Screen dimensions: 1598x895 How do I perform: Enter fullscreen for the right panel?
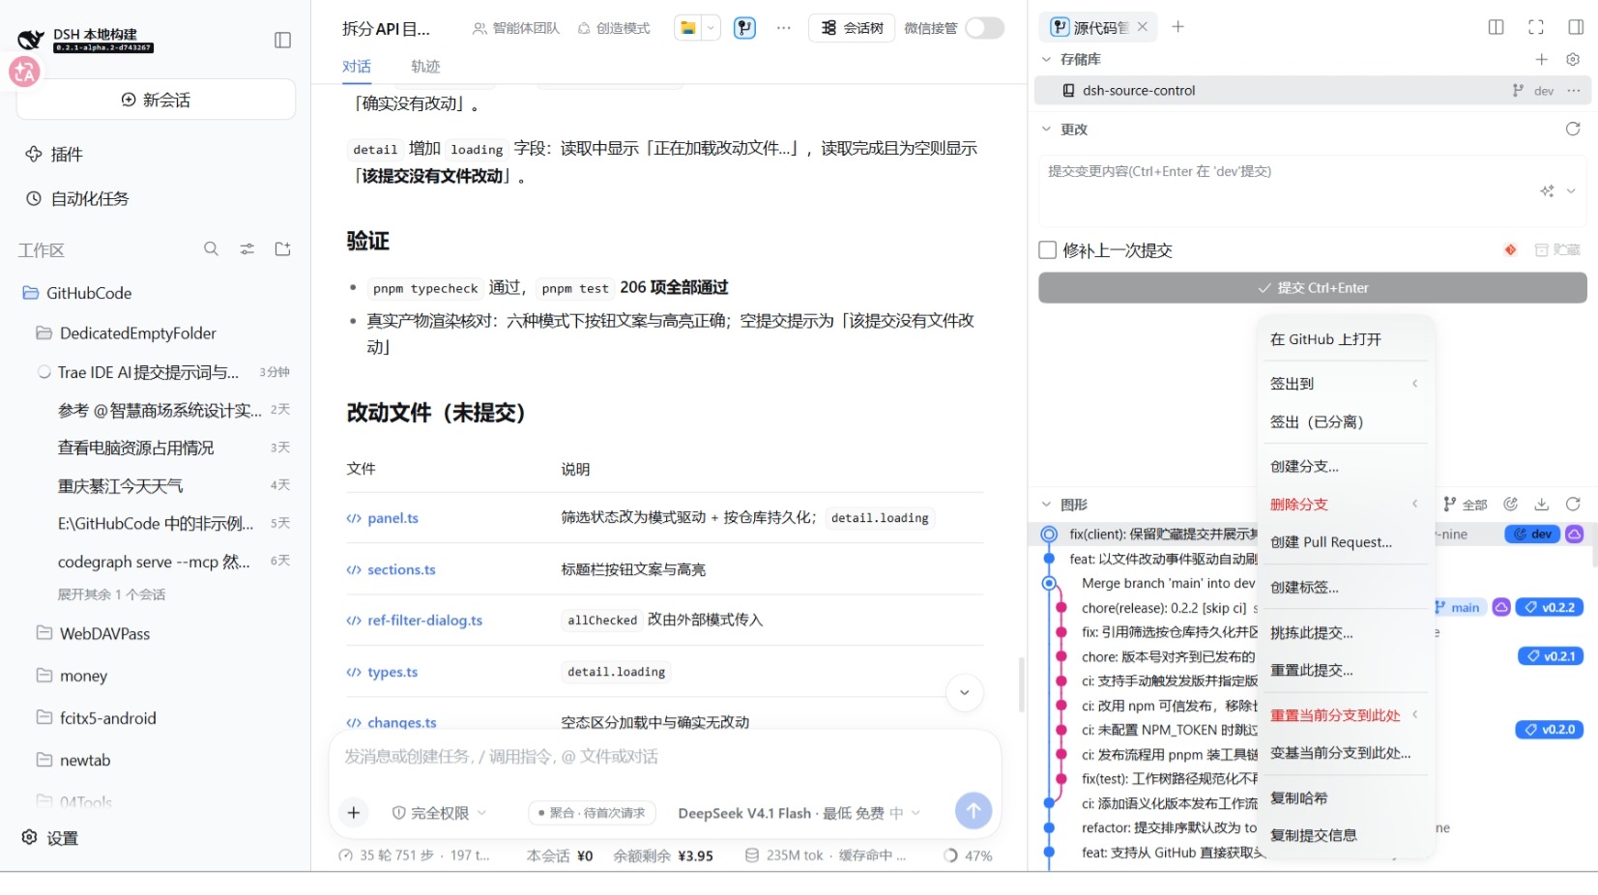point(1535,27)
